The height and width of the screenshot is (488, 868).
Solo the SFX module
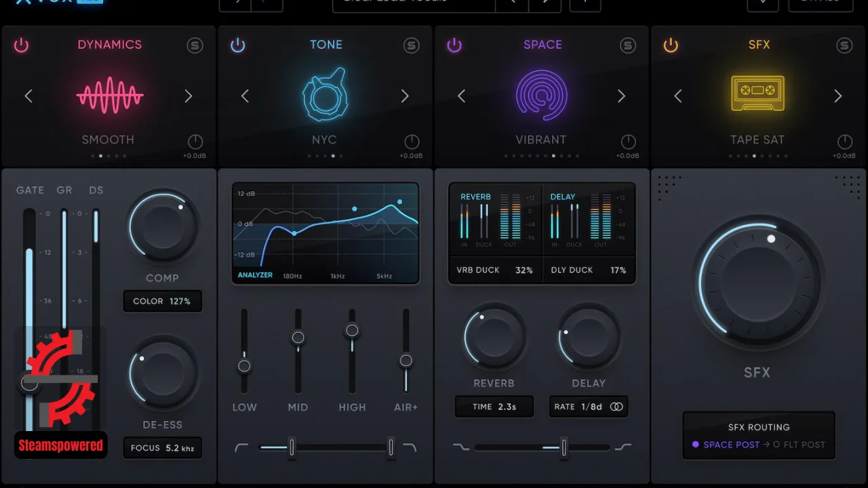[844, 45]
